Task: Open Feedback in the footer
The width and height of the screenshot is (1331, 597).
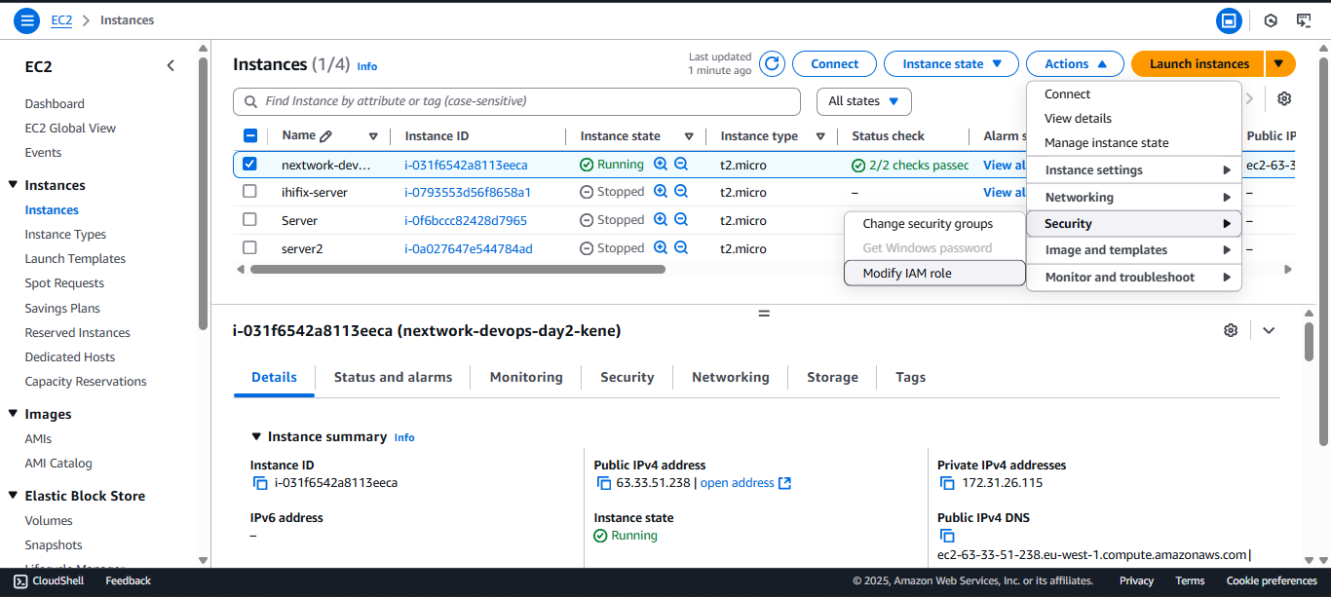Action: point(128,581)
